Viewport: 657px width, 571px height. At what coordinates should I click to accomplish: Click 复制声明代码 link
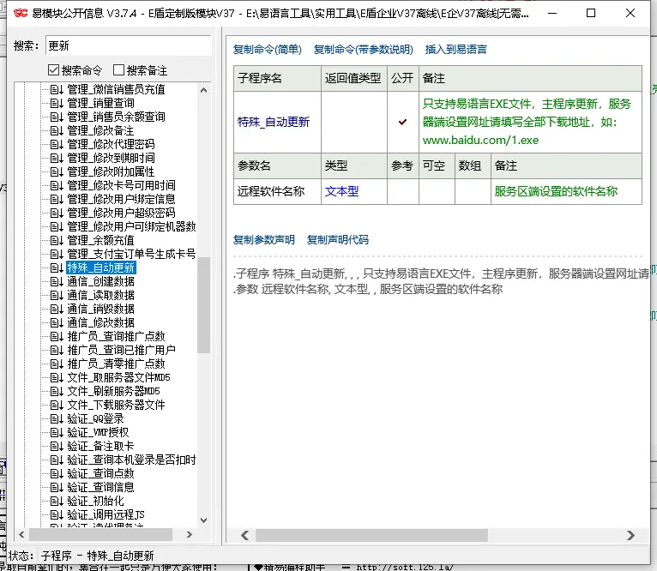(338, 240)
